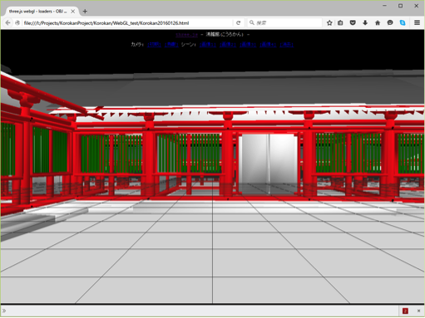Bookmark this page with the star icon
The image size is (425, 318).
pos(329,22)
